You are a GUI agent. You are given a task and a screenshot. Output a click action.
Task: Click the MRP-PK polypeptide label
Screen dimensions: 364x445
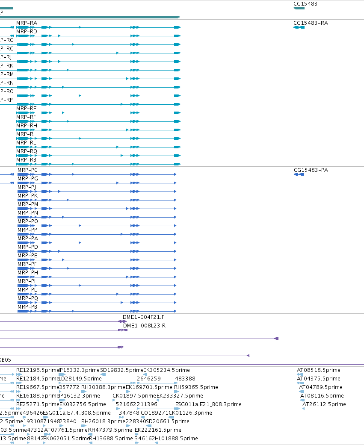pos(27,195)
